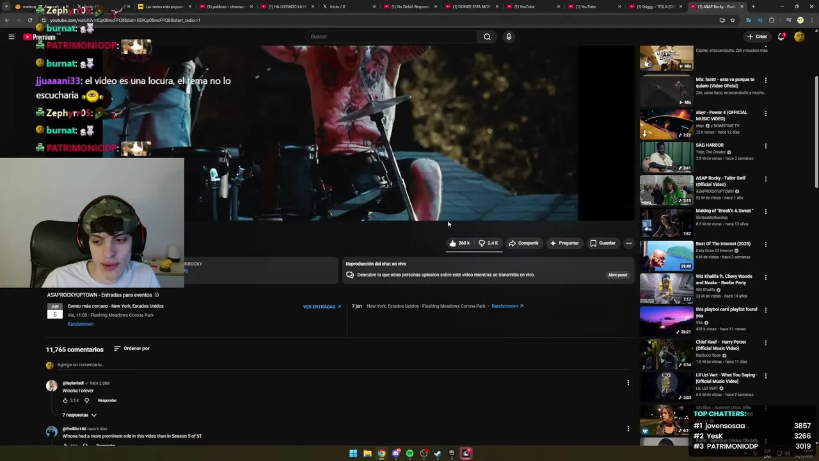Open the VER ENTRADAS tickets link
This screenshot has height=461, width=819.
[x=322, y=307]
